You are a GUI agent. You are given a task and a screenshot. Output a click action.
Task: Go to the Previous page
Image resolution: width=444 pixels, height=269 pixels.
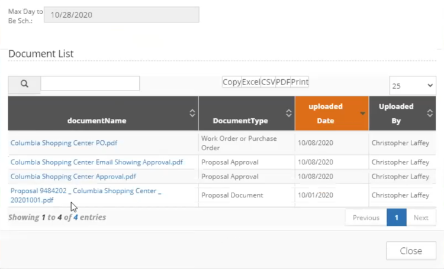pos(366,218)
